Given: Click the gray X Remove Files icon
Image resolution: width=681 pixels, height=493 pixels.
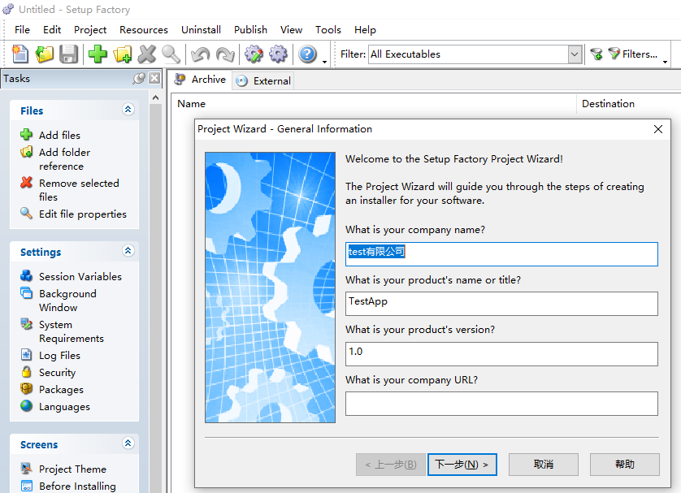Looking at the screenshot, I should (x=147, y=54).
